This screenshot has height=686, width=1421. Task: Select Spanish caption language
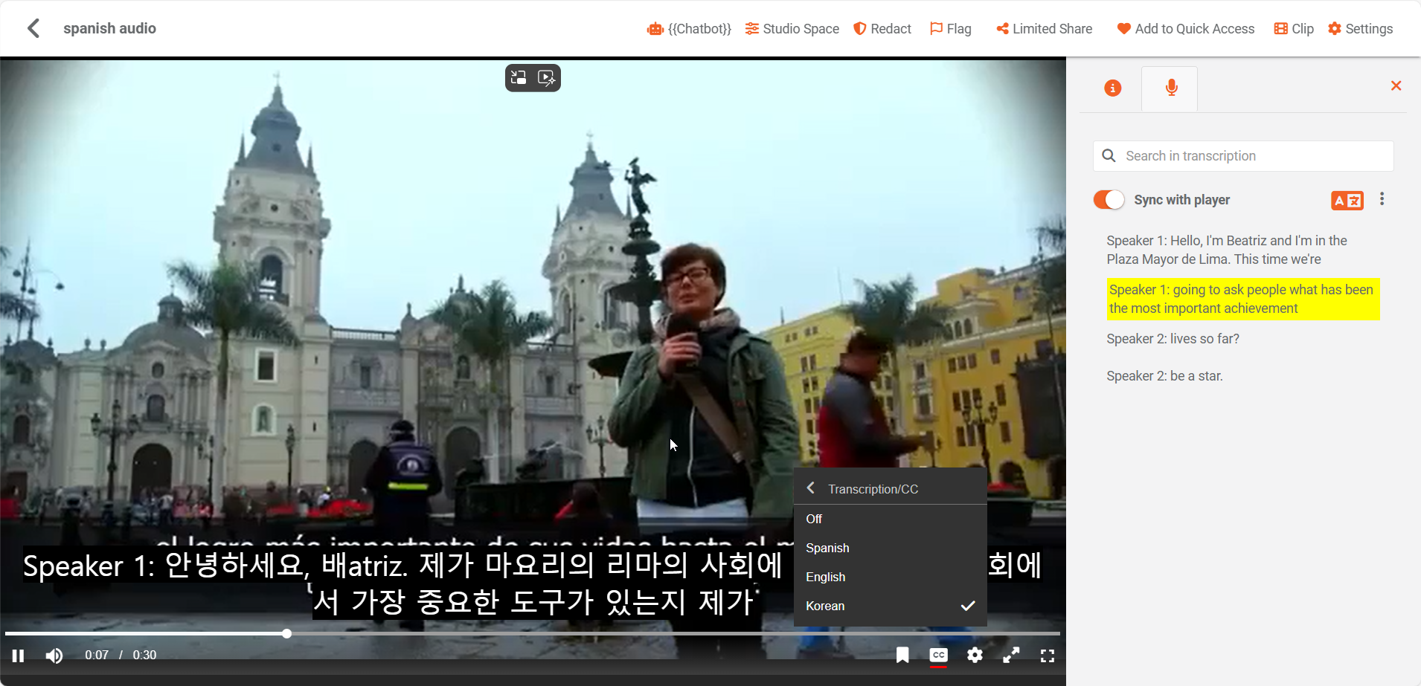827,548
